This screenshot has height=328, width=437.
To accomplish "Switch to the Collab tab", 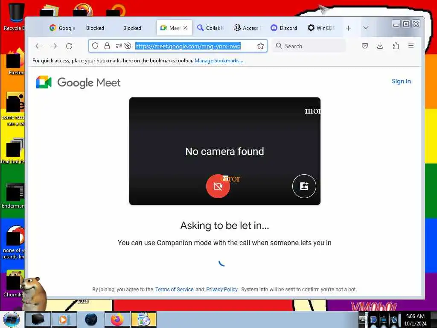I will [211, 28].
